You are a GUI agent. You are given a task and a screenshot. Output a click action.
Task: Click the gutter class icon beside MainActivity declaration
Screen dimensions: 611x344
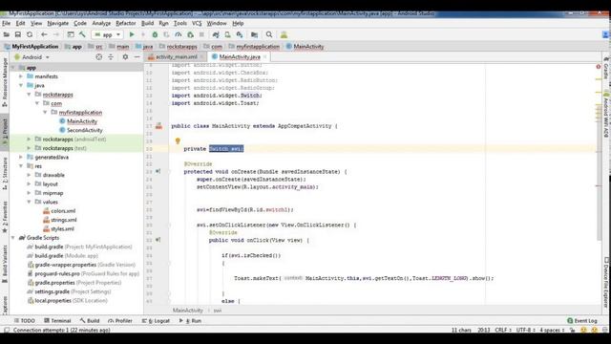click(158, 125)
